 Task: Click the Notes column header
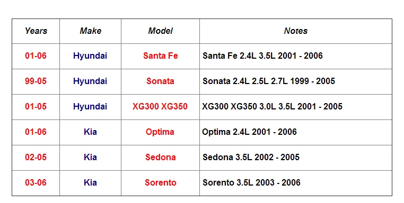(296, 31)
